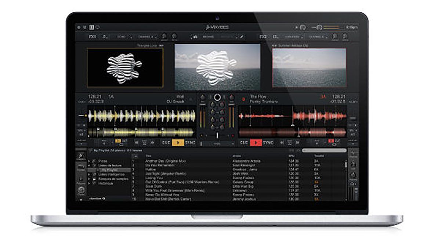Expand the Historique tree item
The image size is (442, 236).
coord(89,183)
